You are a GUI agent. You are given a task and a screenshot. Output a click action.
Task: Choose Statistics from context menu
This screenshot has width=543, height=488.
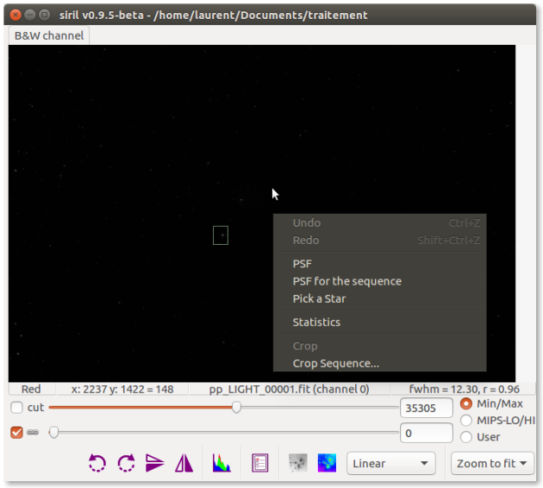click(x=316, y=322)
